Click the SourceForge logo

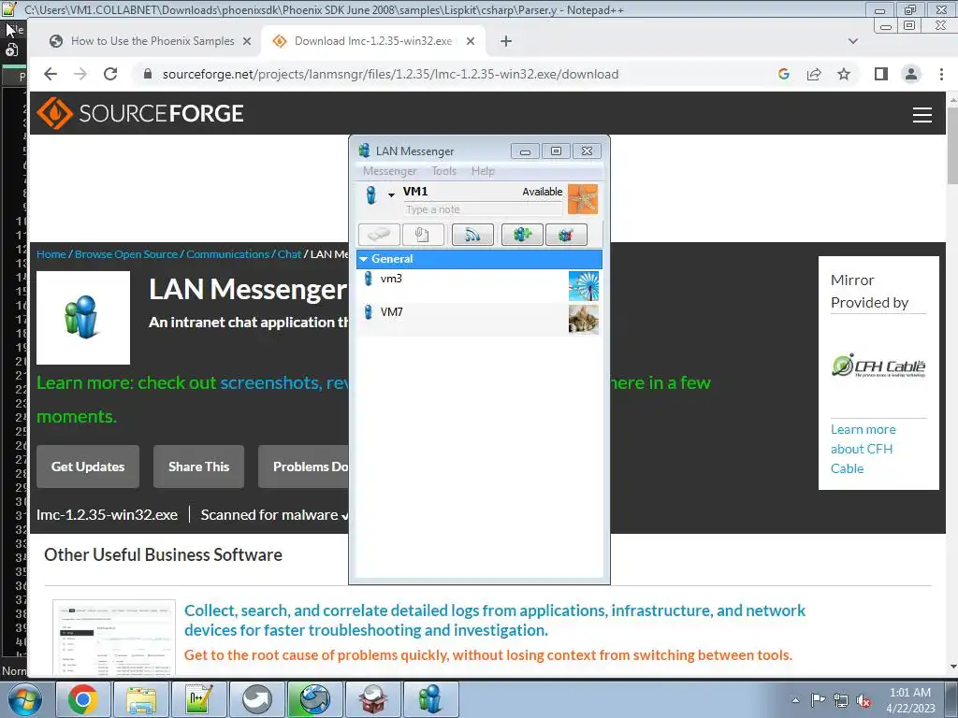(140, 113)
